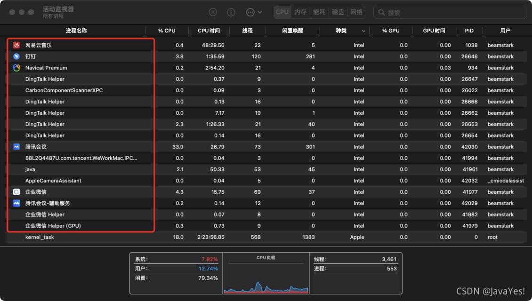532x301 pixels.
Task: Select the AppleCameraAssistant process
Action: click(53, 181)
